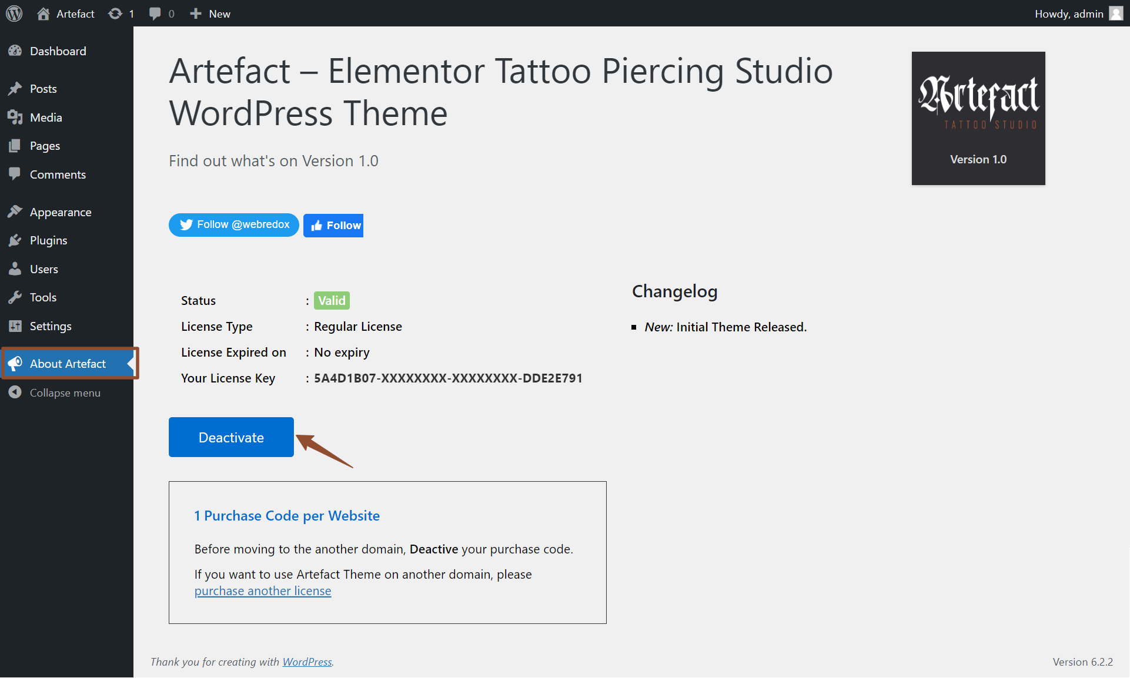This screenshot has width=1130, height=678.
Task: Click the Dashboard menu icon
Action: coord(15,50)
